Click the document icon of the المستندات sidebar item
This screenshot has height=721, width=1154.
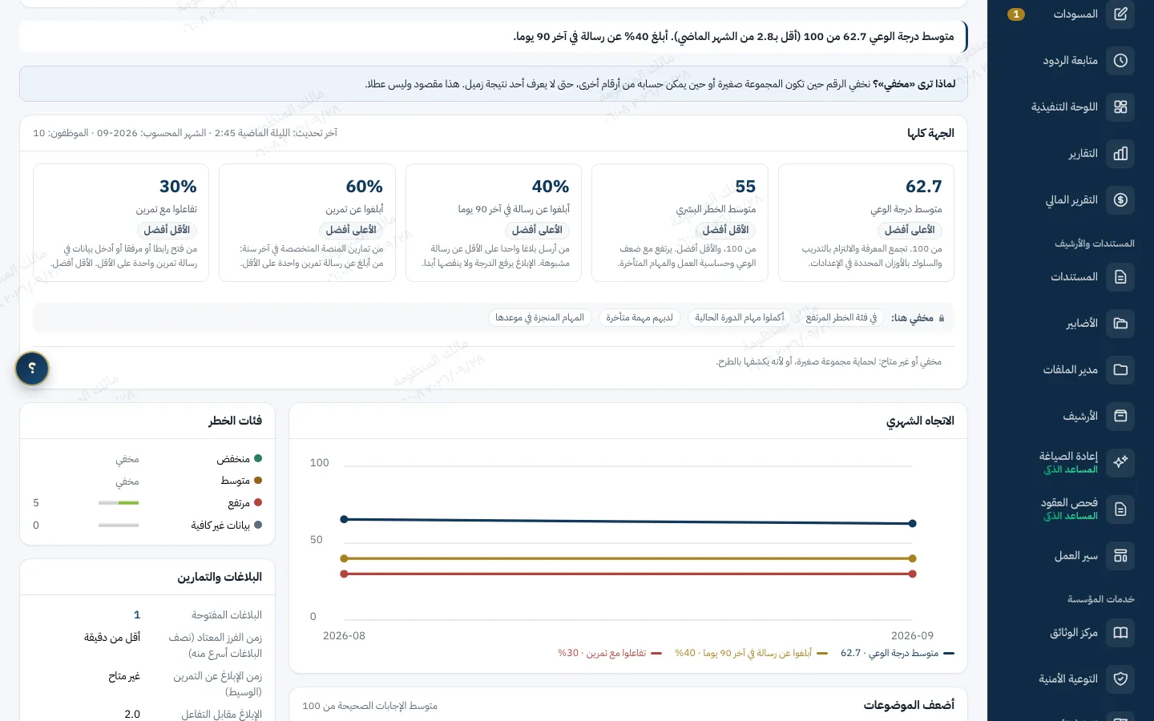click(1120, 277)
